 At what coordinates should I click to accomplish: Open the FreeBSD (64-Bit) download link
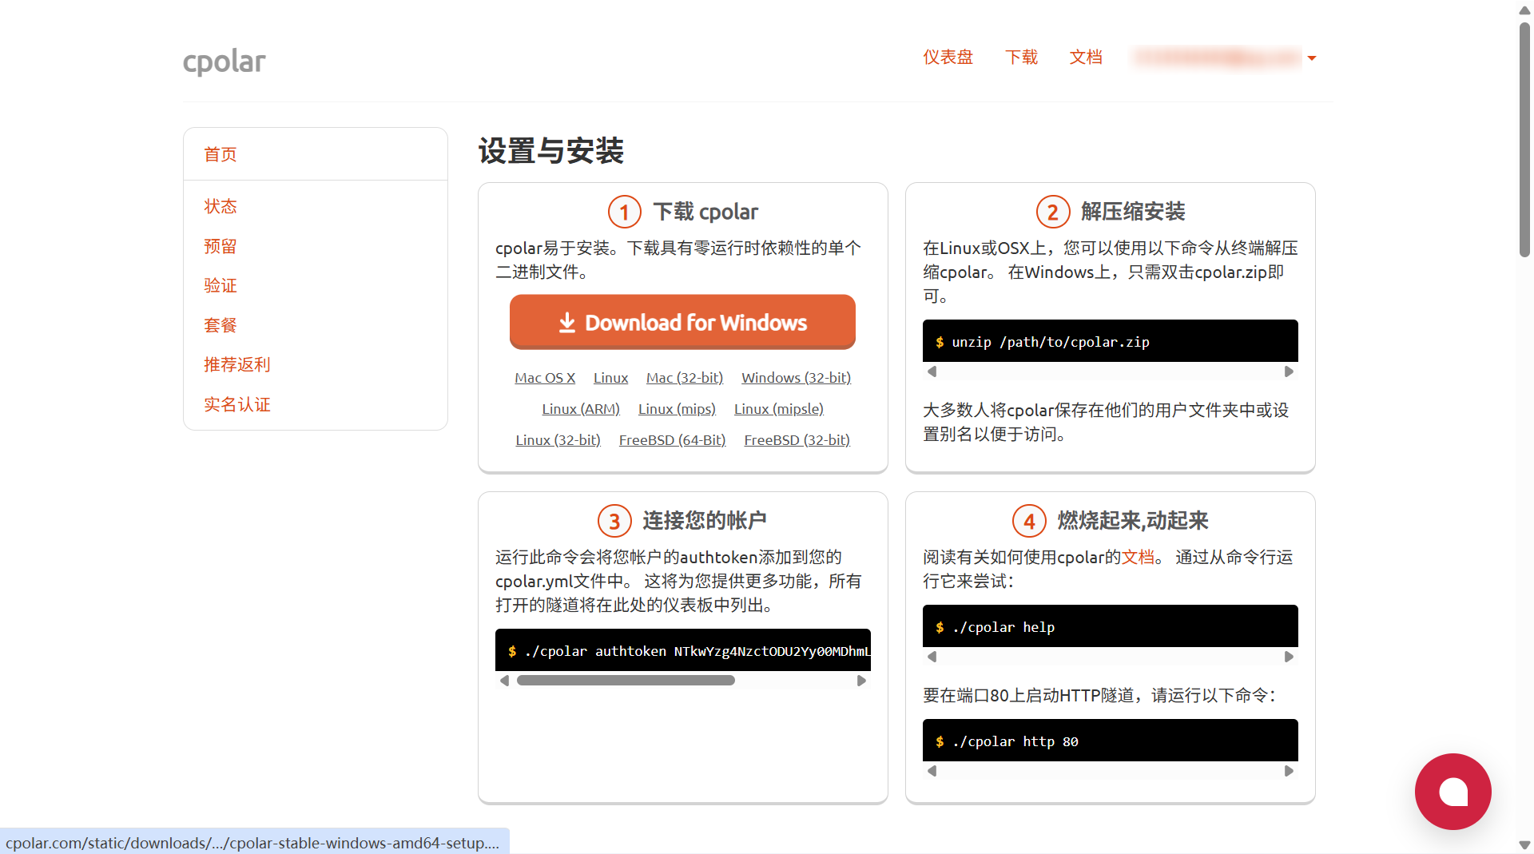[x=672, y=440]
